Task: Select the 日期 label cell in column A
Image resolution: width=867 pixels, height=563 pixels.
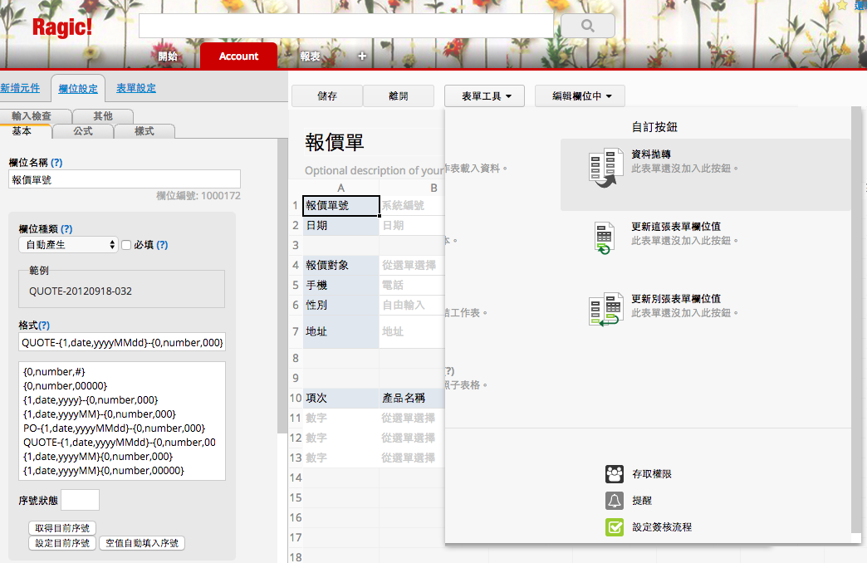Action: tap(341, 226)
